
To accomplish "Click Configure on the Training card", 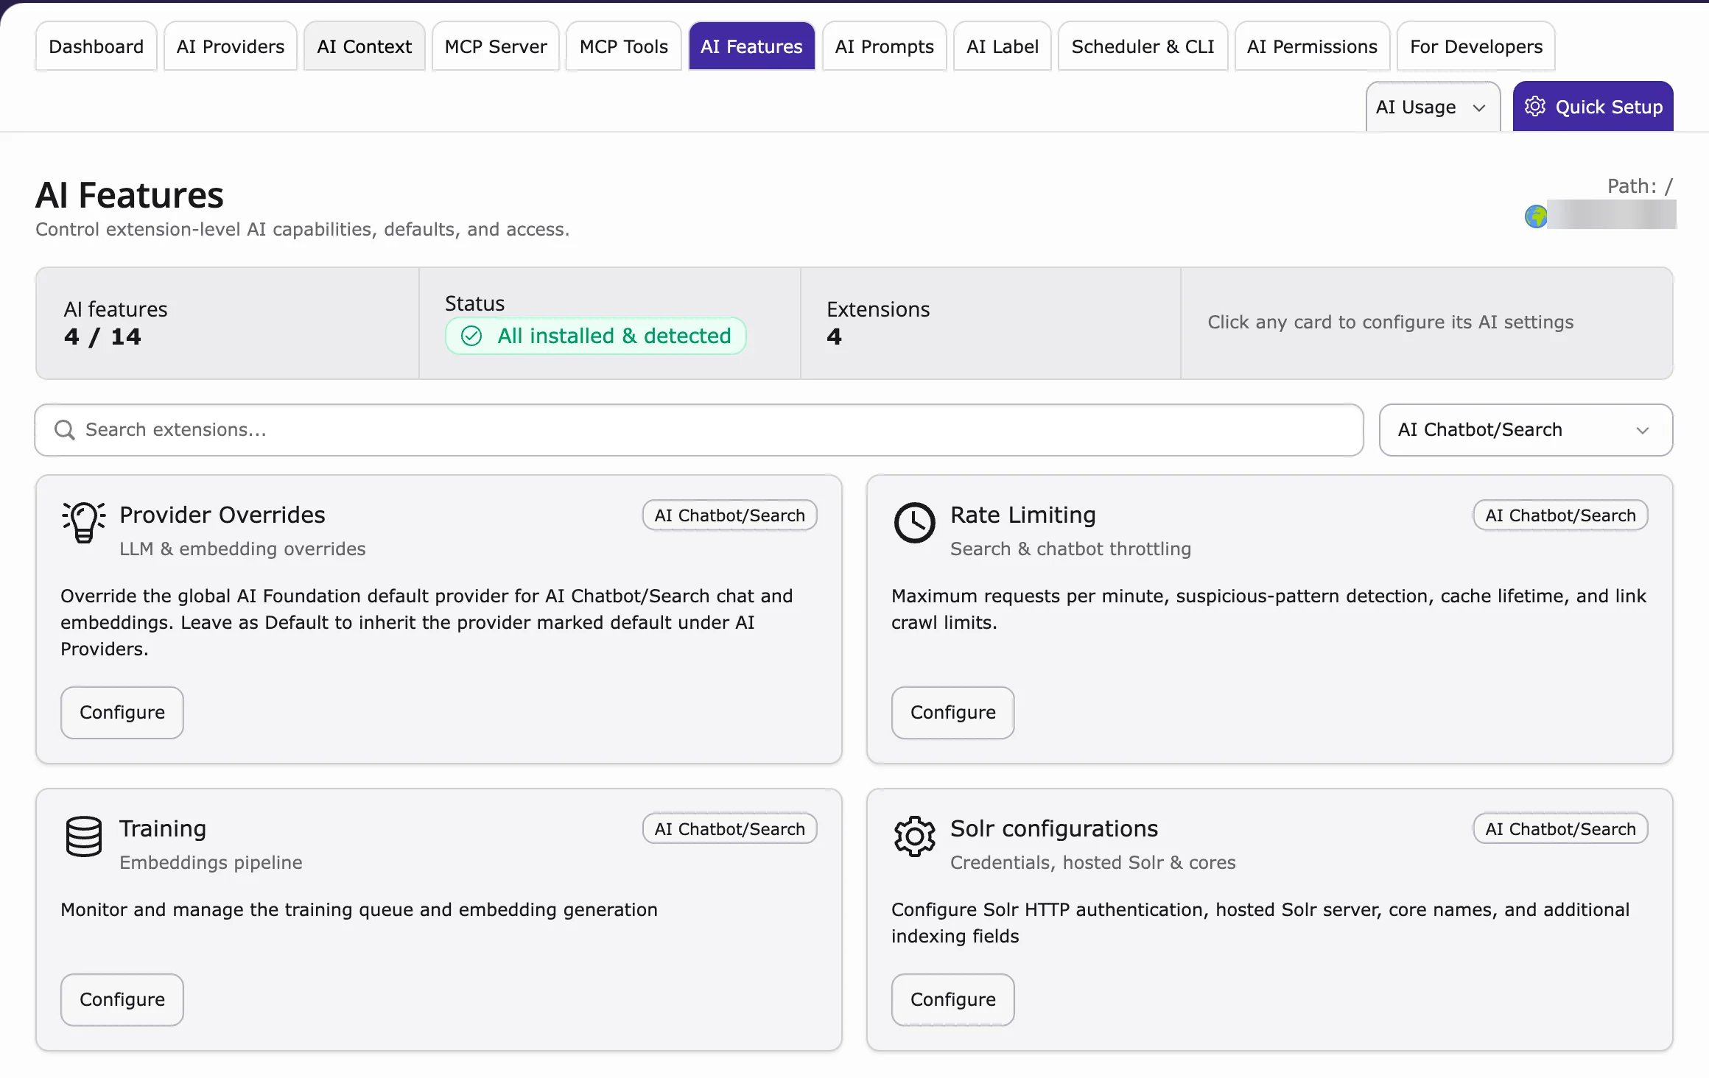I will 122,1000.
